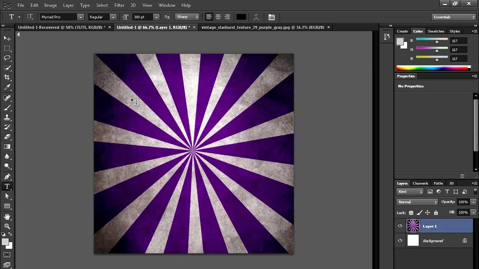
Task: Select the Move tool
Action: click(7, 38)
